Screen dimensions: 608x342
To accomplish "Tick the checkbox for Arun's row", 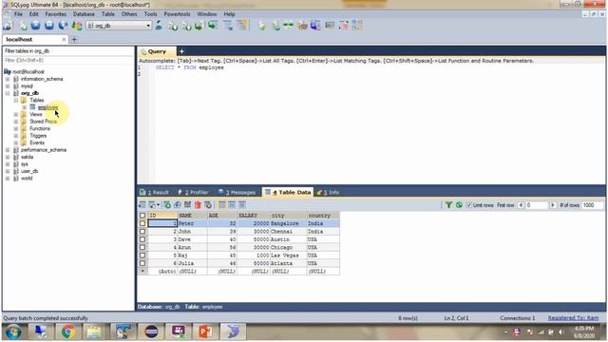I will pyautogui.click(x=142, y=247).
